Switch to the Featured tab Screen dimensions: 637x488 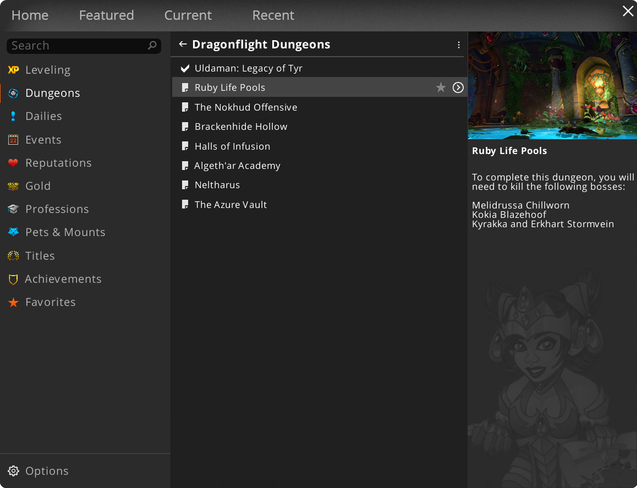pyautogui.click(x=106, y=15)
